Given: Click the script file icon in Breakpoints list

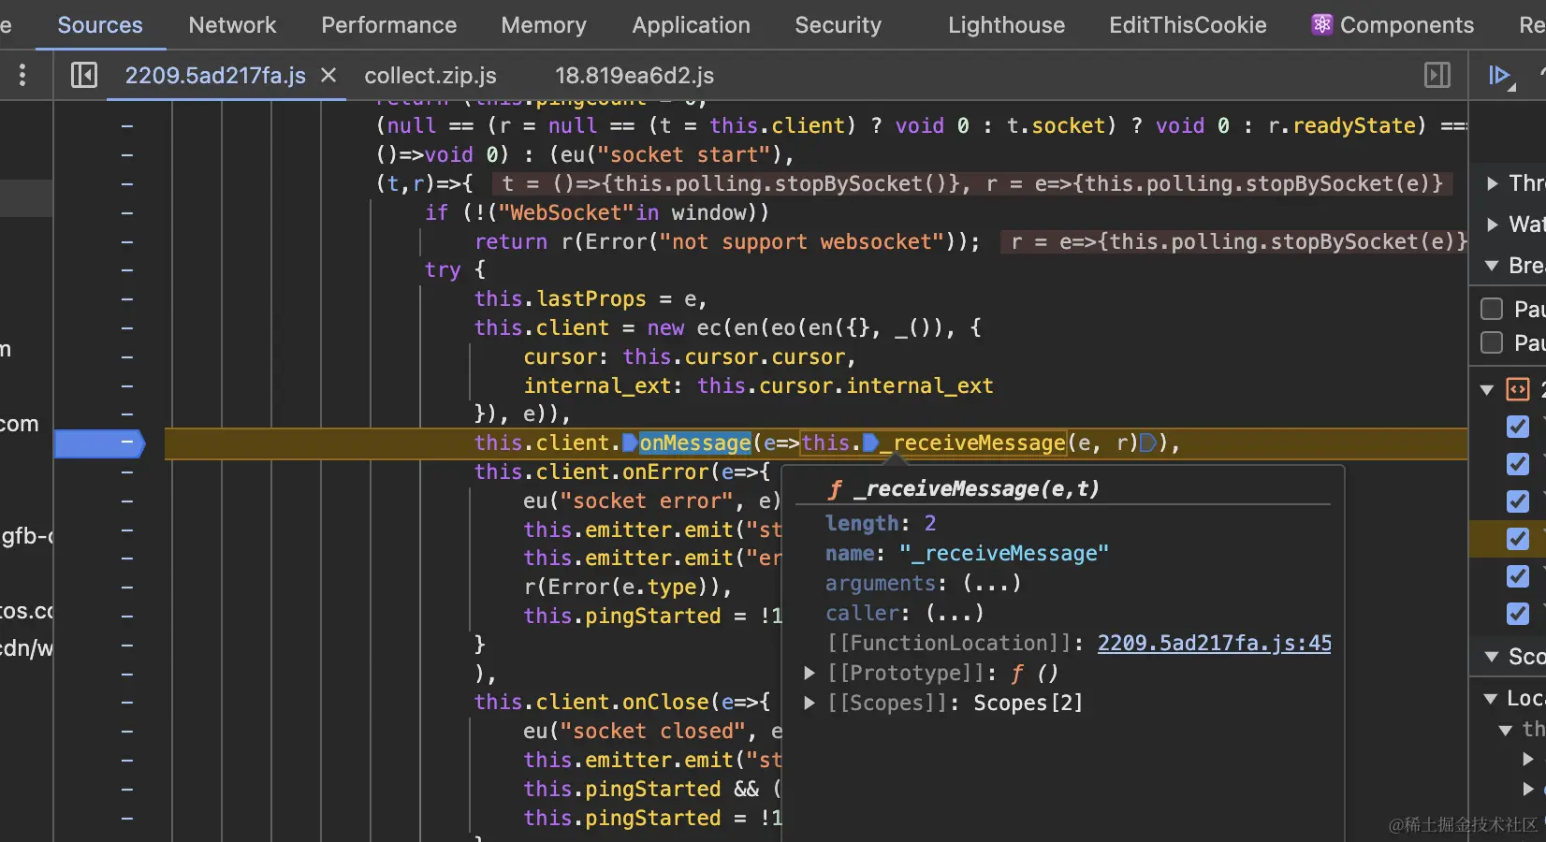Looking at the screenshot, I should (x=1518, y=389).
